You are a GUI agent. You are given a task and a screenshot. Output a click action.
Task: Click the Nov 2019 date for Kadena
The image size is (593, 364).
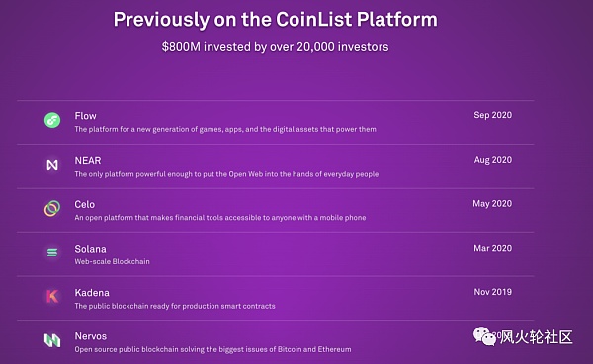point(493,292)
